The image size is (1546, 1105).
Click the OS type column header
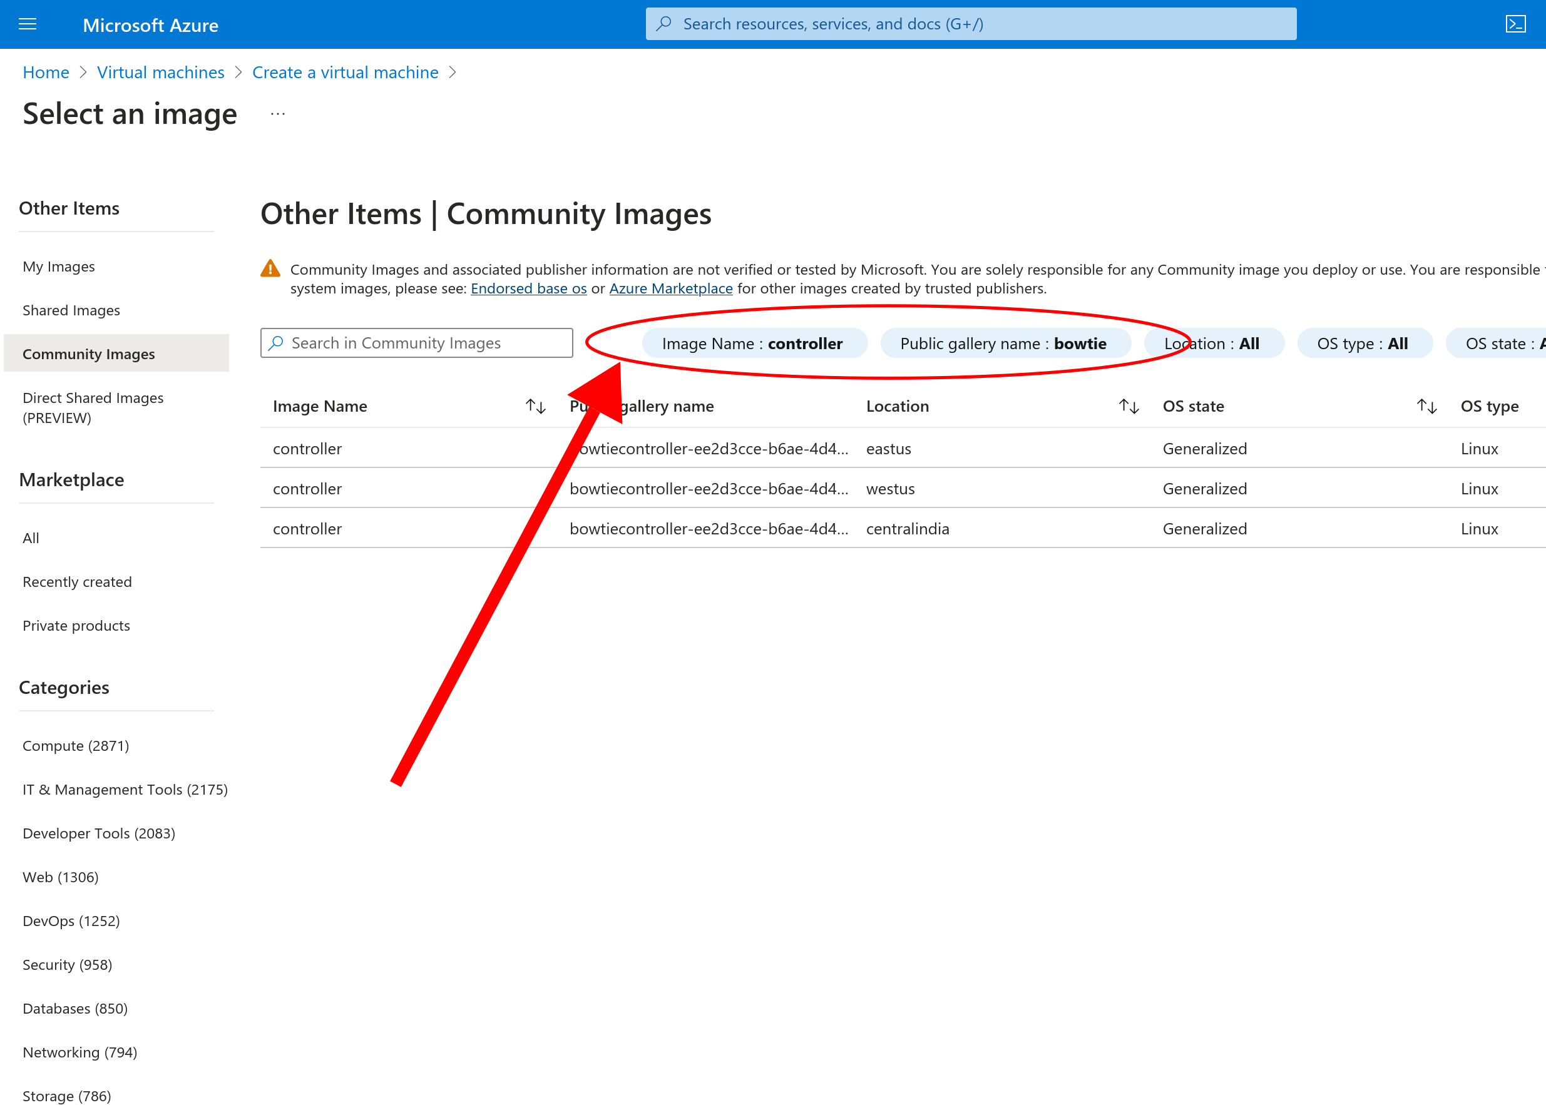[x=1490, y=406]
